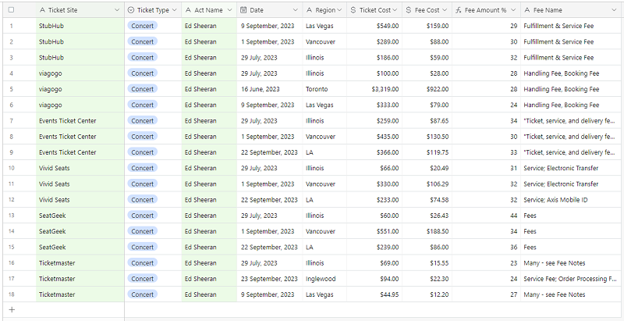Open the Act Name column dropdown arrow
Viewport: 624px width, 321px height.
[229, 10]
